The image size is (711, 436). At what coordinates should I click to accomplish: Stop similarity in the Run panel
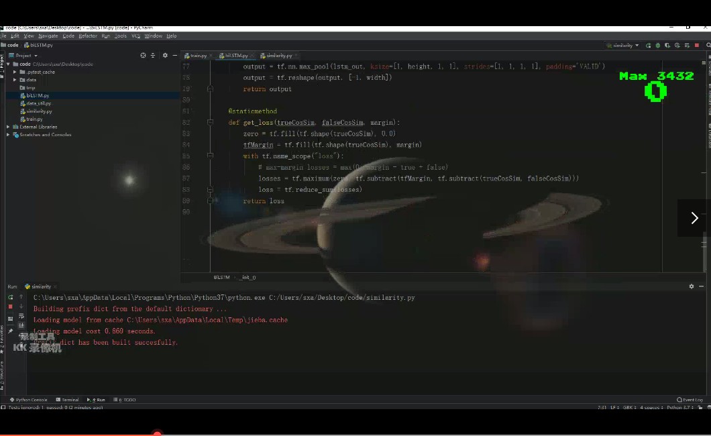(x=11, y=307)
